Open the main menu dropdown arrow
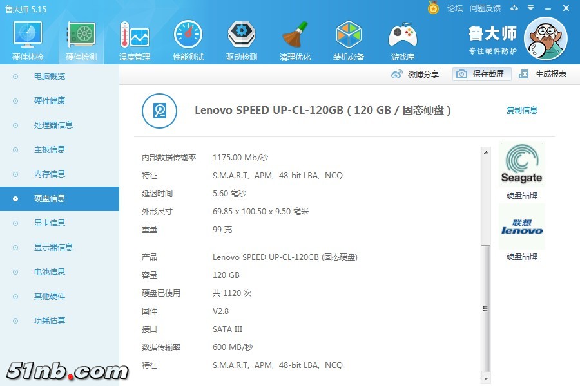 tap(531, 8)
